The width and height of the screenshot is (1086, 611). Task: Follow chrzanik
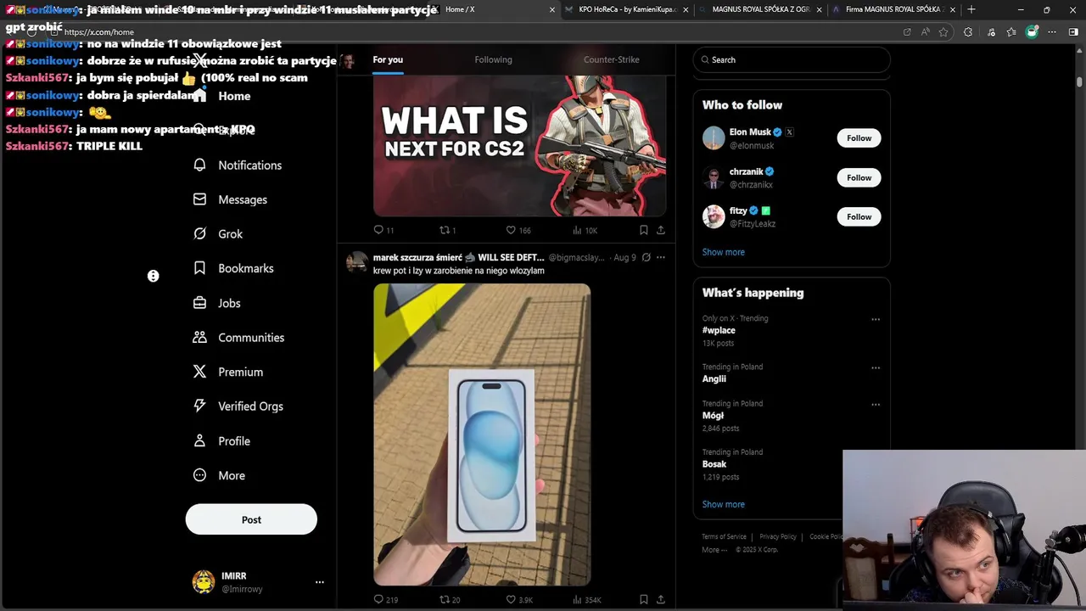click(x=859, y=177)
